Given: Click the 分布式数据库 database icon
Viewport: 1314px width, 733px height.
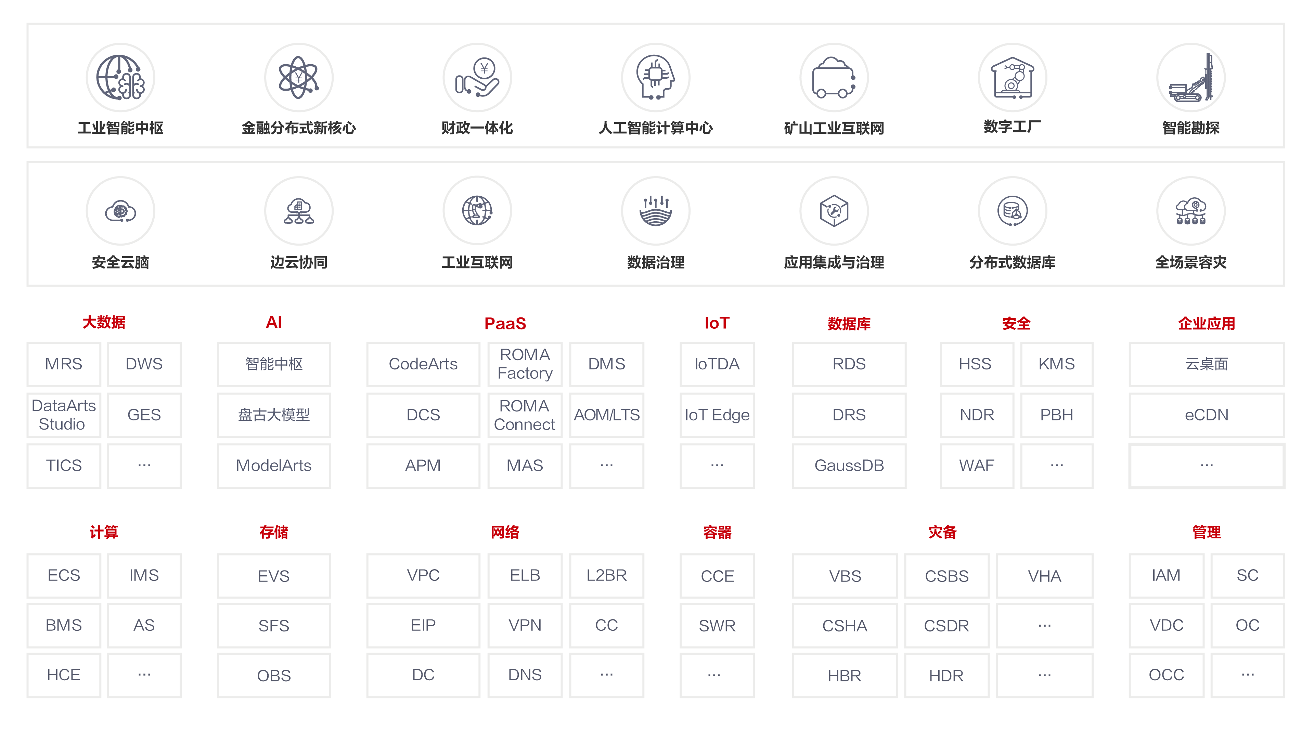Looking at the screenshot, I should coord(1012,210).
